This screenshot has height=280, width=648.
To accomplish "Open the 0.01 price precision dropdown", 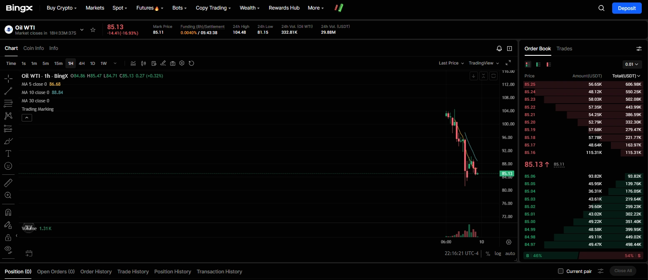I will point(632,64).
